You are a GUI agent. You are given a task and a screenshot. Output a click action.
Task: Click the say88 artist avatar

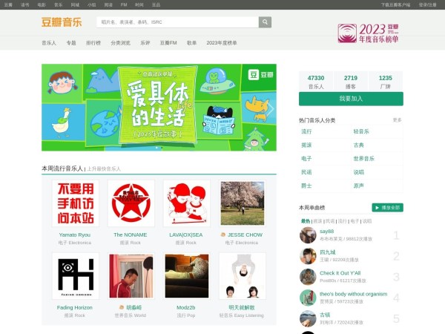pyautogui.click(x=309, y=235)
